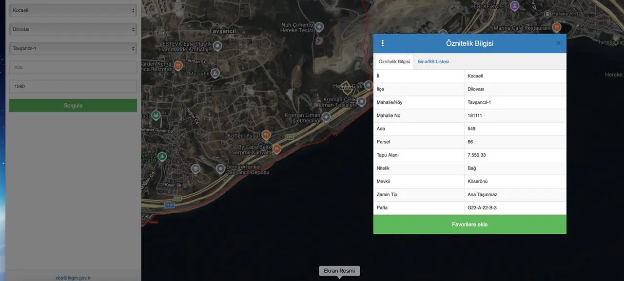Click the Mahalle No value 181111
The width and height of the screenshot is (624, 281).
pyautogui.click(x=475, y=115)
